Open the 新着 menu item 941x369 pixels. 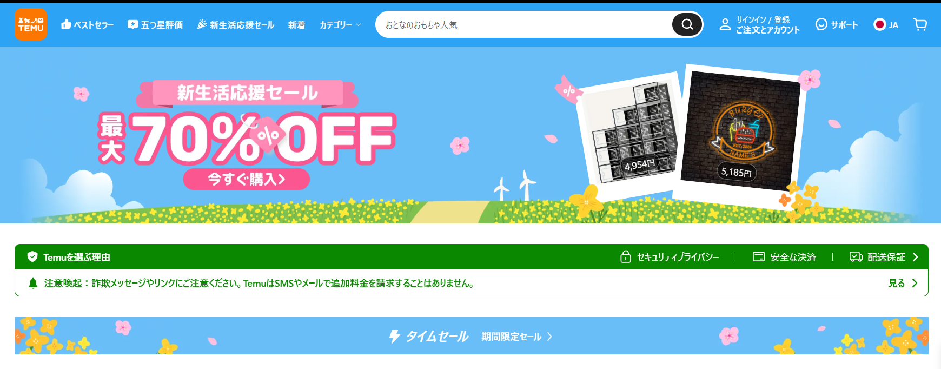pyautogui.click(x=296, y=25)
